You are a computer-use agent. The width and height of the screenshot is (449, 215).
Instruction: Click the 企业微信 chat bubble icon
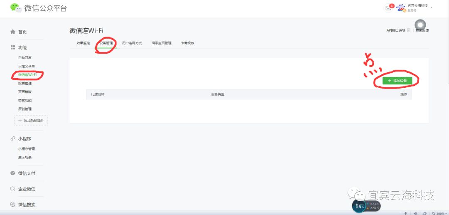13,189
